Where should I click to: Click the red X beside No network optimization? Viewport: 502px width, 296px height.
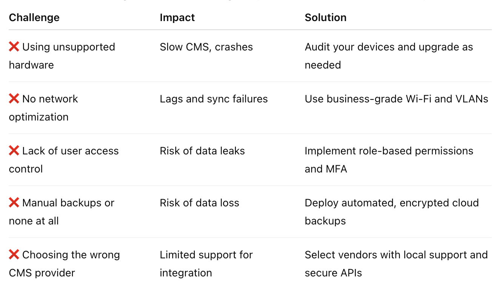14,99
